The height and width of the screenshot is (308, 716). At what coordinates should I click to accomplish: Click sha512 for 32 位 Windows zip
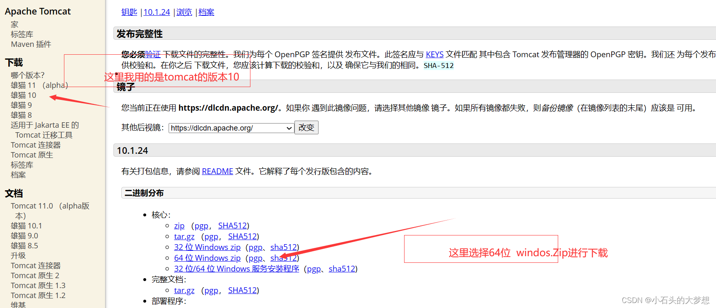pyautogui.click(x=284, y=247)
